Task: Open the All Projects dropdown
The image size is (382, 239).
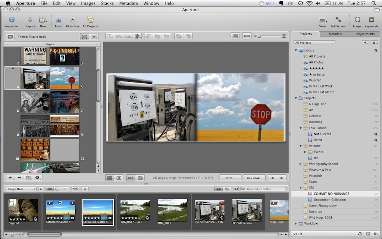Action: pos(314,43)
